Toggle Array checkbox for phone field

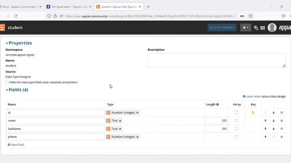pos(236,137)
